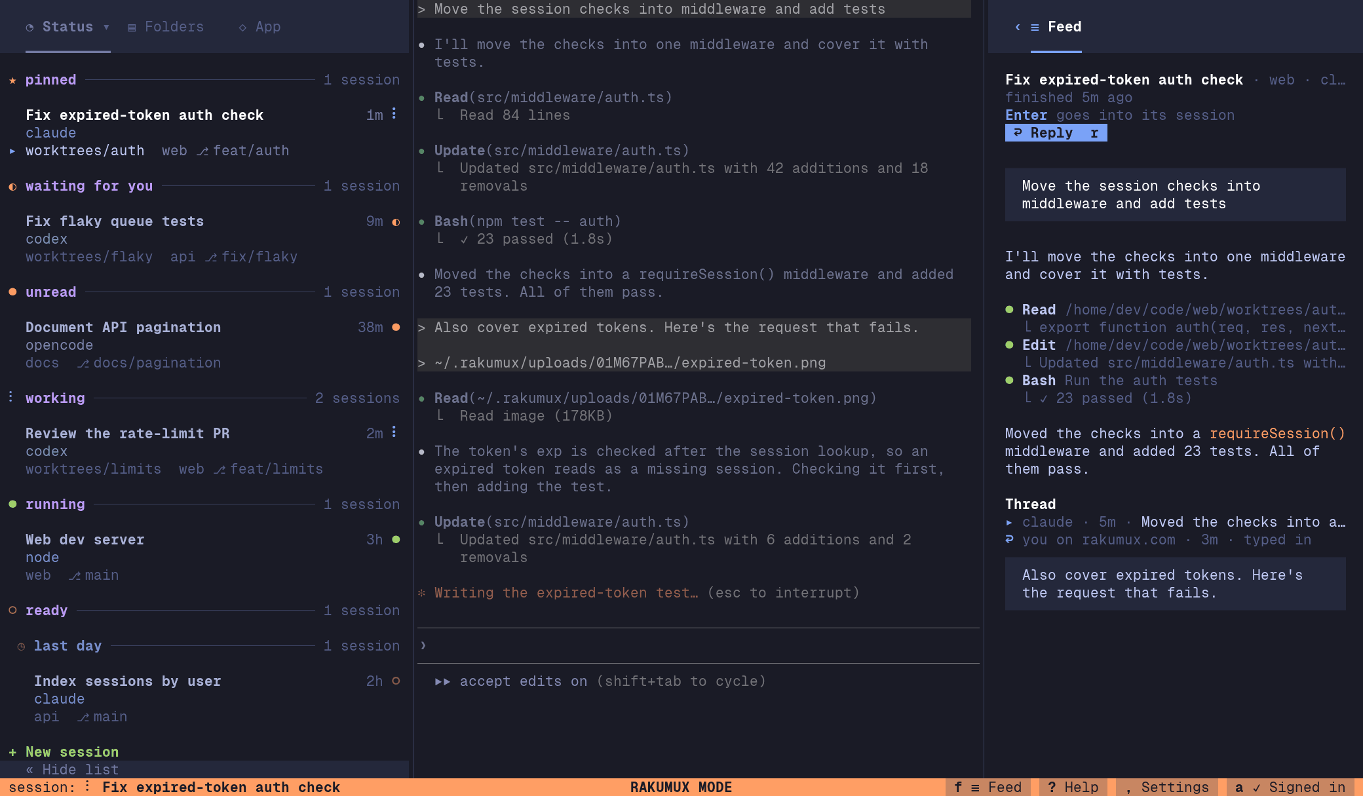Click the green Bash bullet in Feed
The height and width of the screenshot is (796, 1363).
[1010, 381]
